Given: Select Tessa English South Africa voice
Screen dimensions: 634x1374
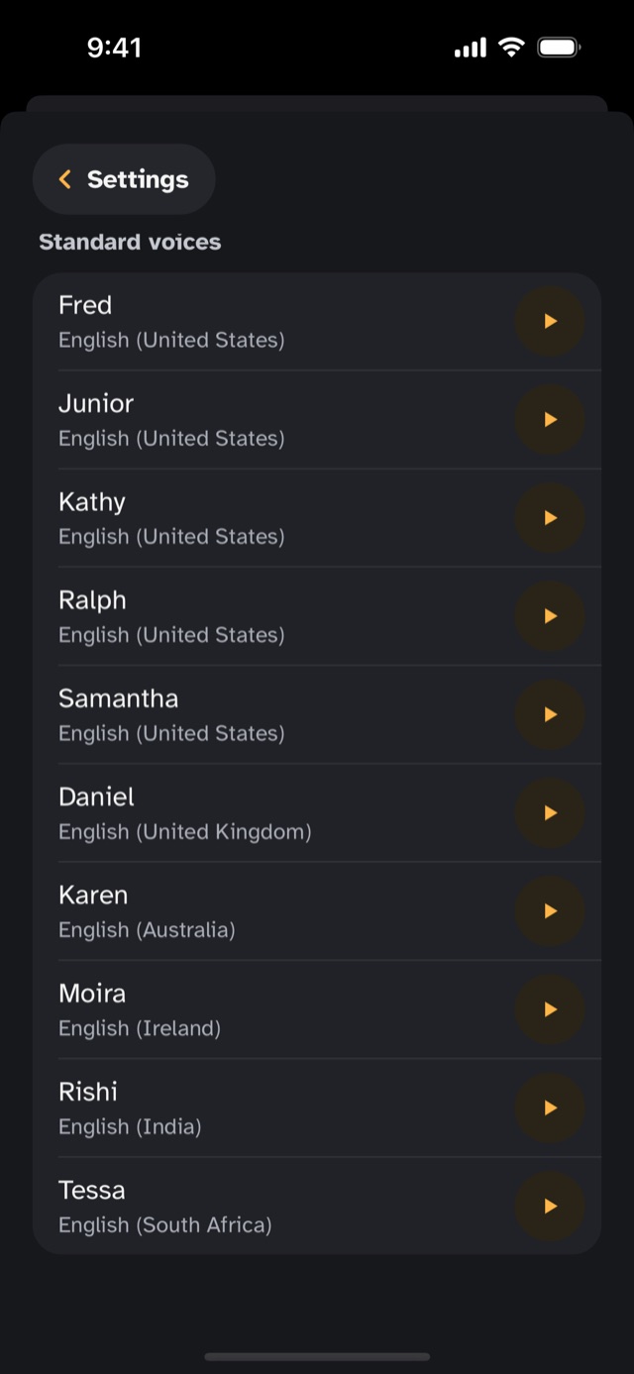Looking at the screenshot, I should click(317, 1206).
